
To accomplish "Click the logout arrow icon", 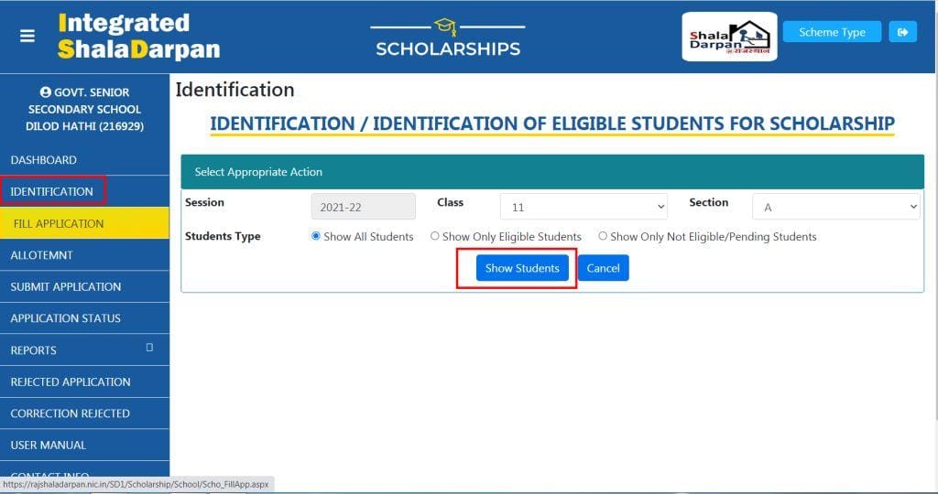I will point(902,32).
